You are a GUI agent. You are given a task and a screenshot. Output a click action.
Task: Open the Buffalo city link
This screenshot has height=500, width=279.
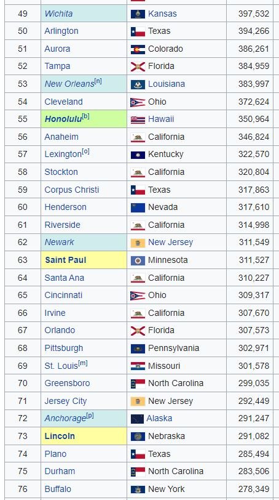coord(58,489)
